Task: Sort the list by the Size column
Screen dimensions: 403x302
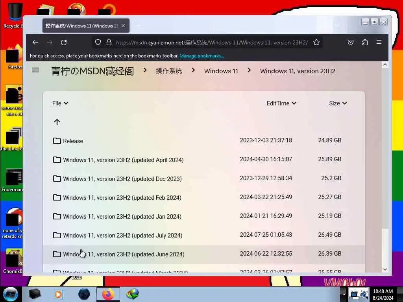Action: click(x=338, y=103)
